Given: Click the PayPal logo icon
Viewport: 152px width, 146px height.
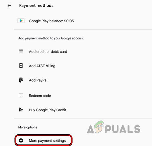Looking at the screenshot, I should point(21,80).
